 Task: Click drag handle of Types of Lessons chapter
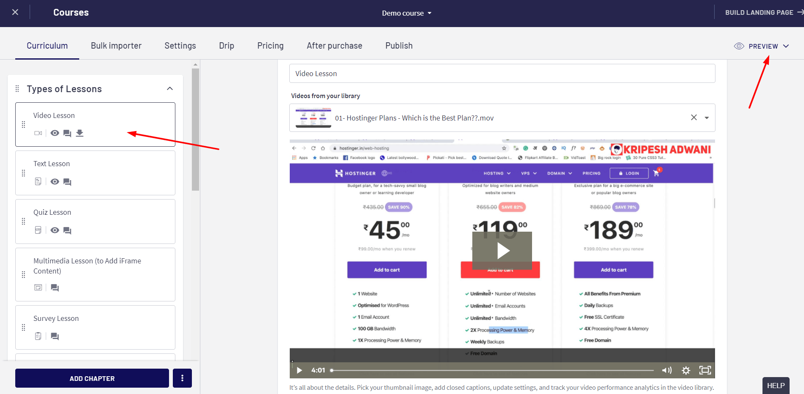point(17,89)
